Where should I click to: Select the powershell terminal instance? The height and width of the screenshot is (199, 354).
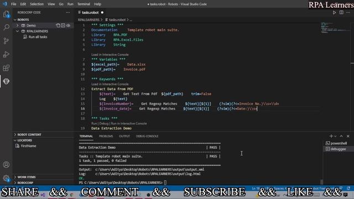(x=336, y=143)
